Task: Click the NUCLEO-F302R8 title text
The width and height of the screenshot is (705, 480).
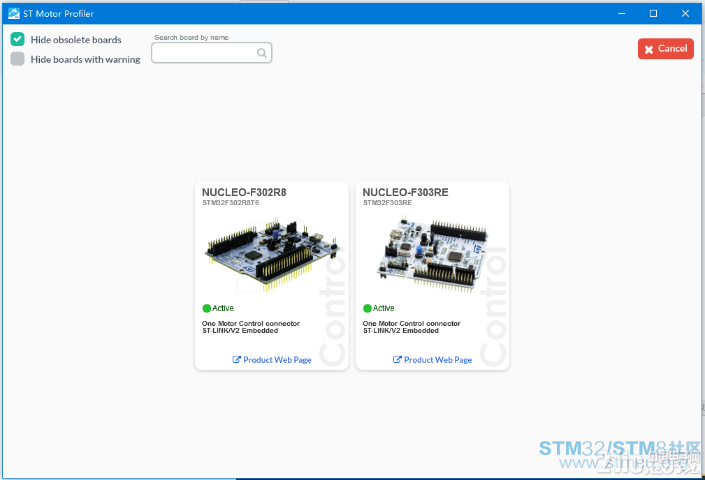Action: [244, 192]
